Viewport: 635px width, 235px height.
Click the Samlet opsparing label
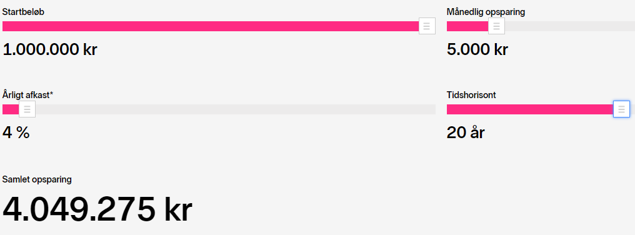pyautogui.click(x=37, y=179)
